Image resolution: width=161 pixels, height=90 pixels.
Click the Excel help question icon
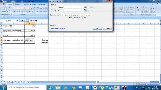tap(153, 4)
